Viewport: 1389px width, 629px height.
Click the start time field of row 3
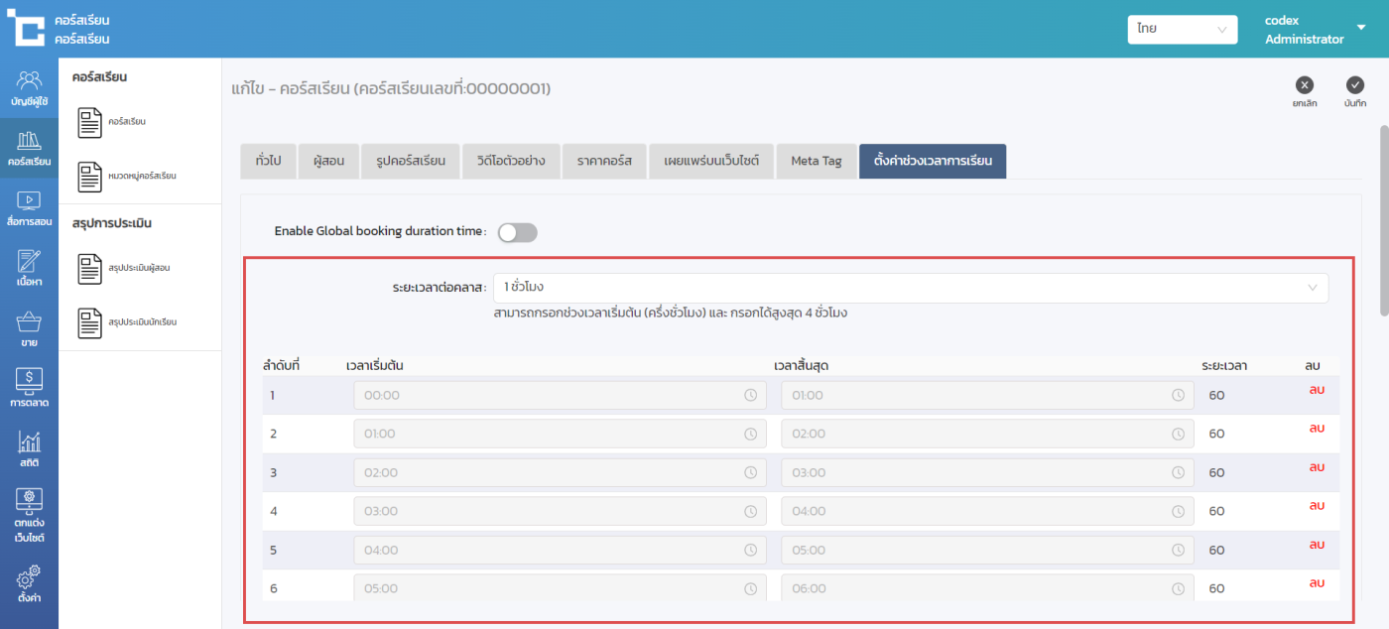560,472
